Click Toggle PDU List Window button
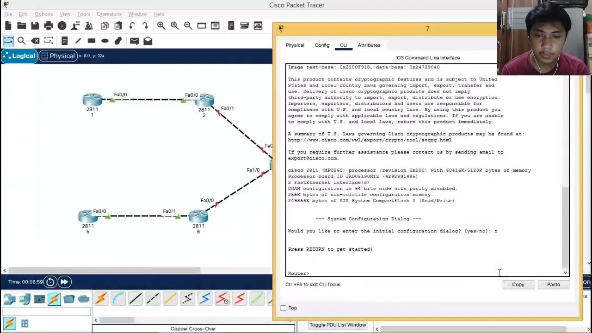Viewport: 592px width, 333px height. coord(338,325)
